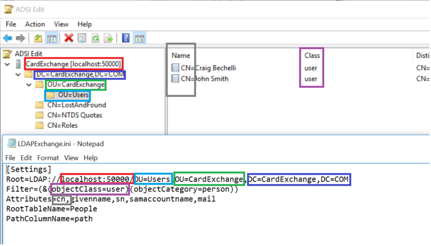Click the Back arrow in ADSI Edit toolbar
The image size is (431, 246).
[8, 38]
